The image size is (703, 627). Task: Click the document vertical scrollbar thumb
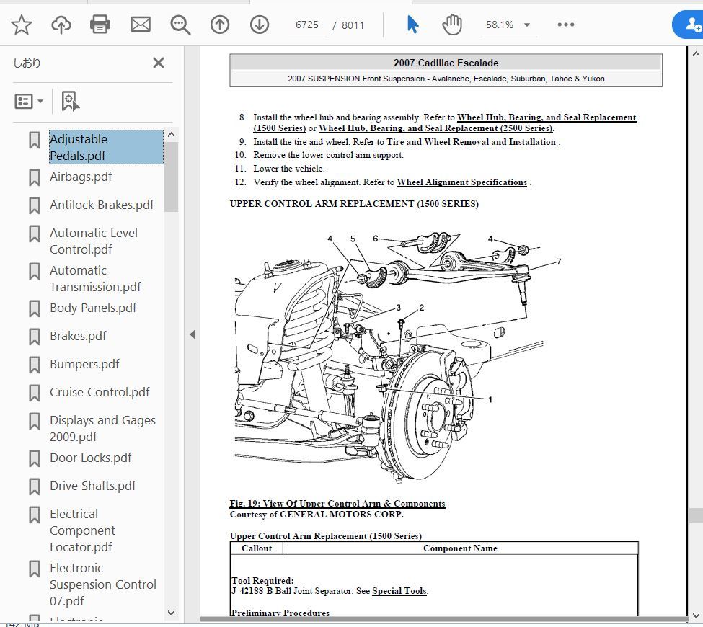[x=696, y=516]
